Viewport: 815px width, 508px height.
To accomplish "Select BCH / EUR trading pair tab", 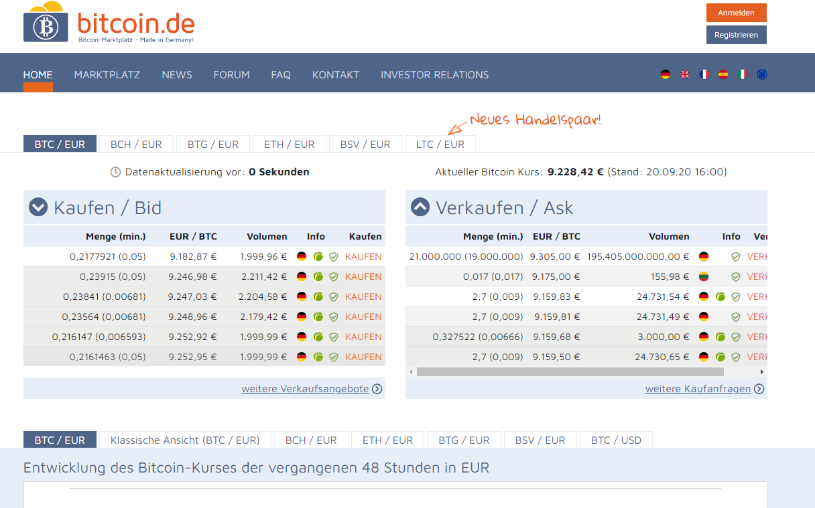I will (x=136, y=144).
